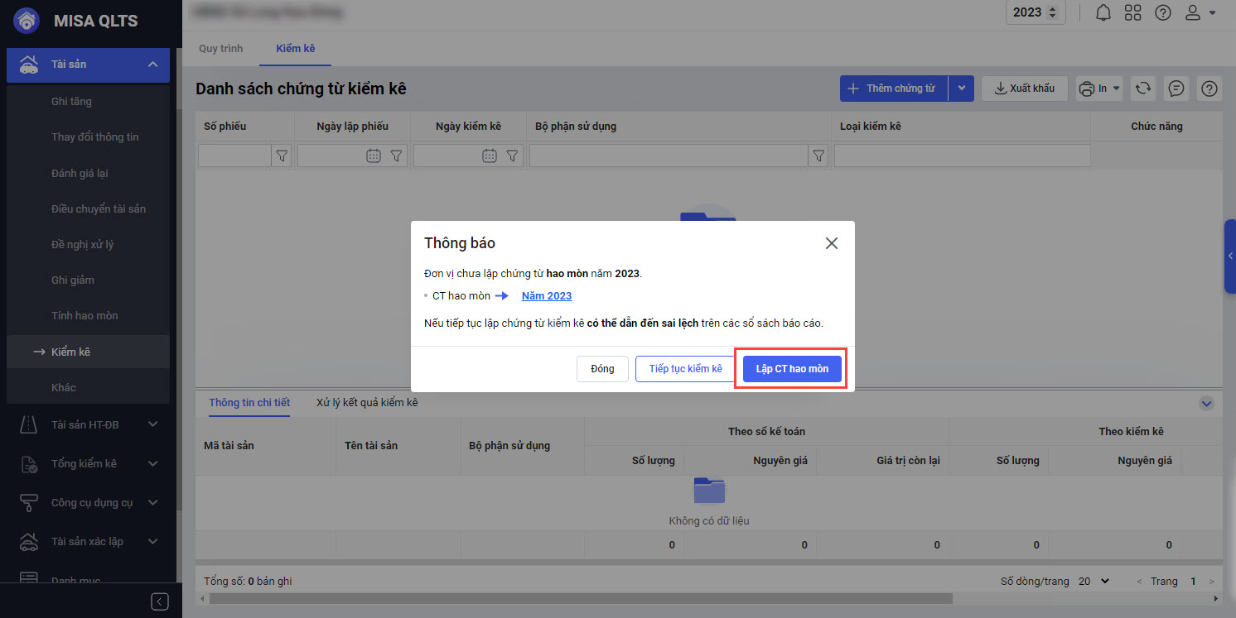Collapse the left sidebar with arrow icon
Viewport: 1236px width, 618px height.
(160, 601)
